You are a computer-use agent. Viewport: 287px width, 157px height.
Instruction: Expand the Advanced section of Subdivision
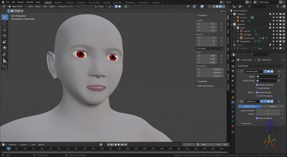246,123
